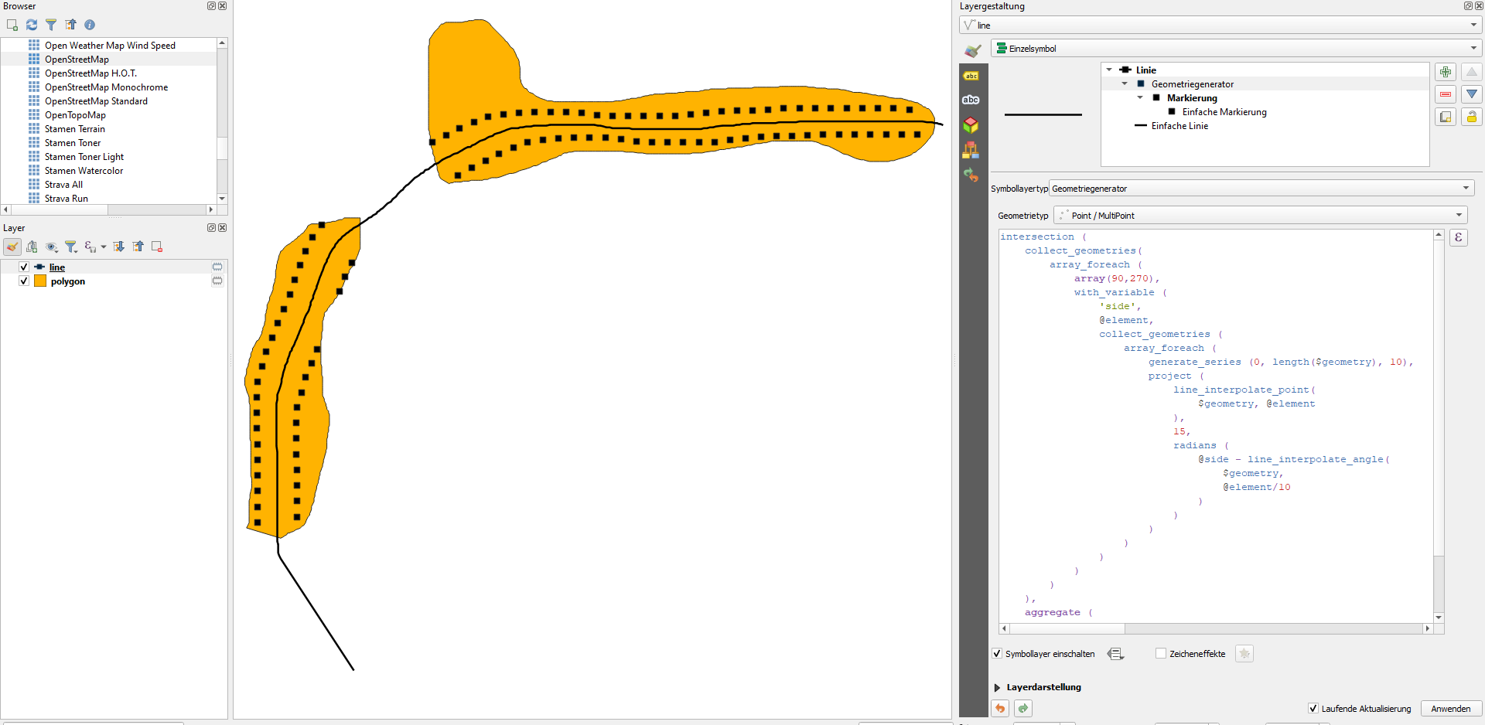The width and height of the screenshot is (1485, 725).
Task: Add group in Layer panel
Action: 32,247
